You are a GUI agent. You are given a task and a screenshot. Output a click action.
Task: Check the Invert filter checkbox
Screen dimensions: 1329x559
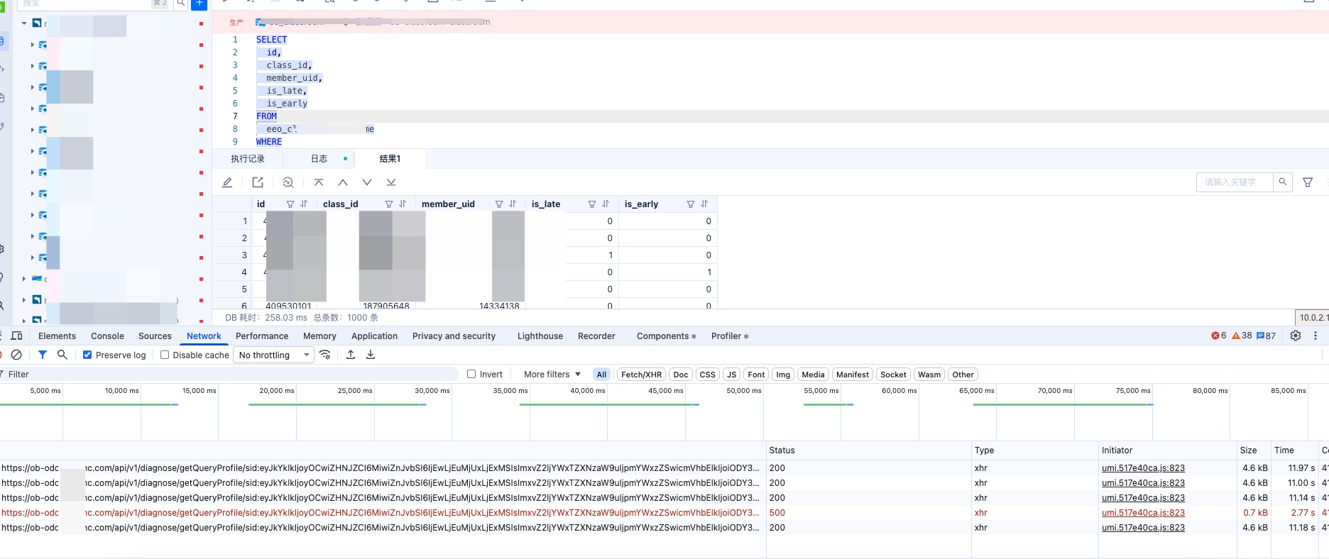pos(471,375)
